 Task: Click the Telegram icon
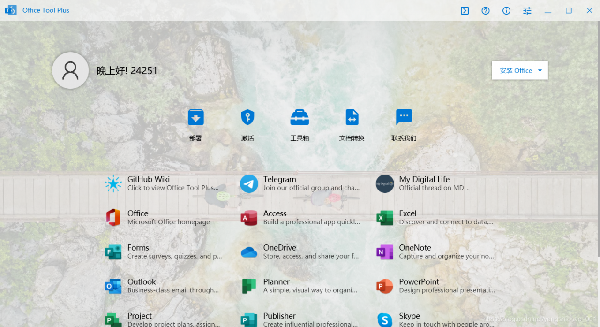[249, 183]
